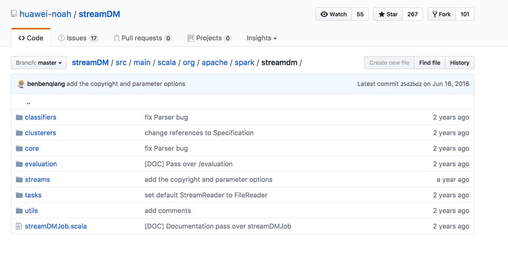
Task: Click 'a year ago' timestamp for streams
Action: click(453, 180)
